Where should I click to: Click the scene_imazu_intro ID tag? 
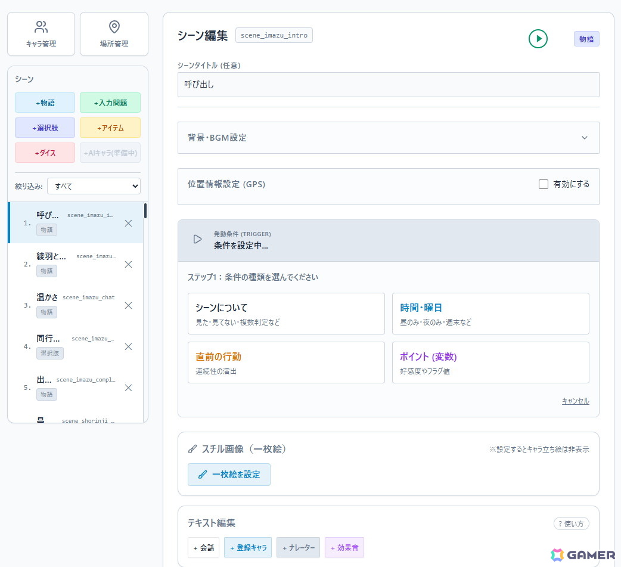click(274, 35)
